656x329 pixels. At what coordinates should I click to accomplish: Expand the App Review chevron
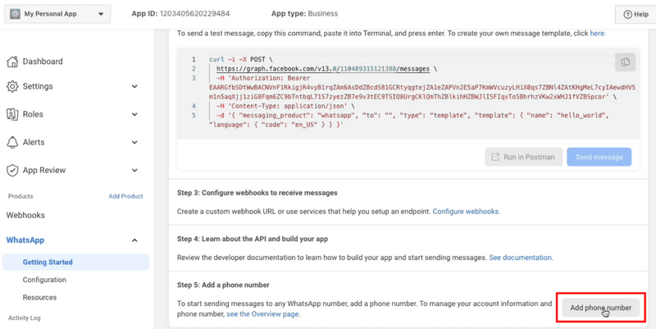(x=134, y=171)
